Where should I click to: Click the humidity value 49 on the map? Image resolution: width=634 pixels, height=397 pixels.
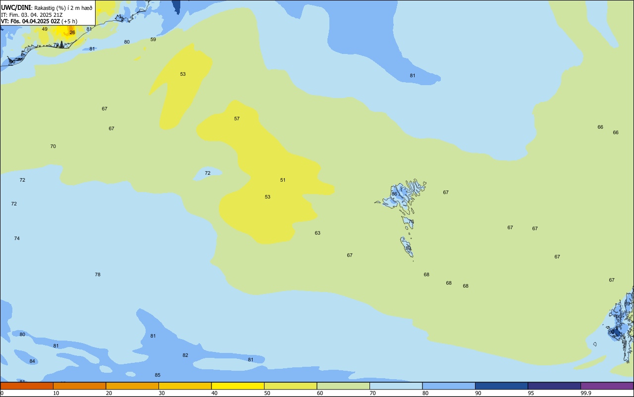tap(45, 29)
